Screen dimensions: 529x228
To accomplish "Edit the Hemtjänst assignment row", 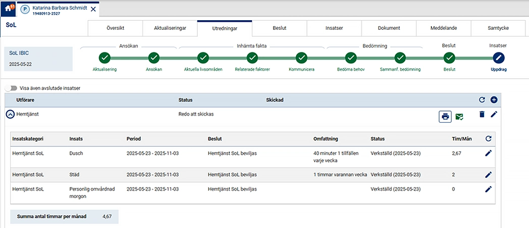I will [x=494, y=115].
